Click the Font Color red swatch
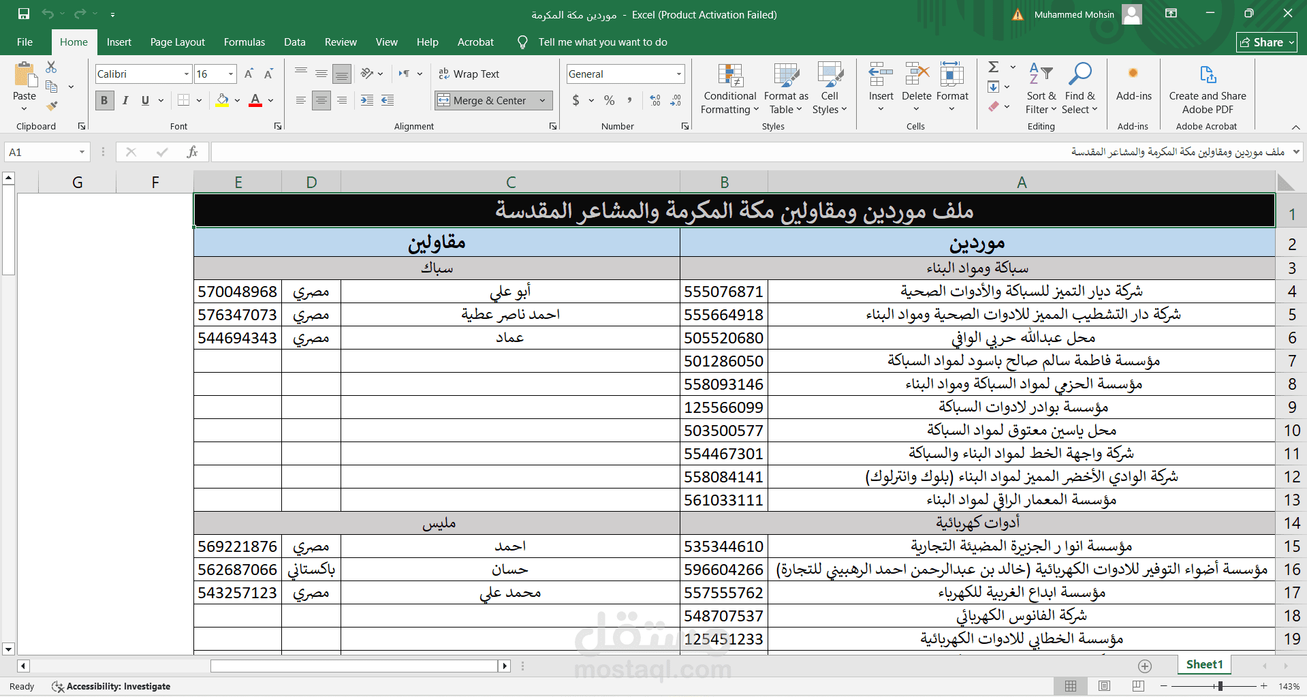Screen dimensions: 1307x697 (x=255, y=100)
